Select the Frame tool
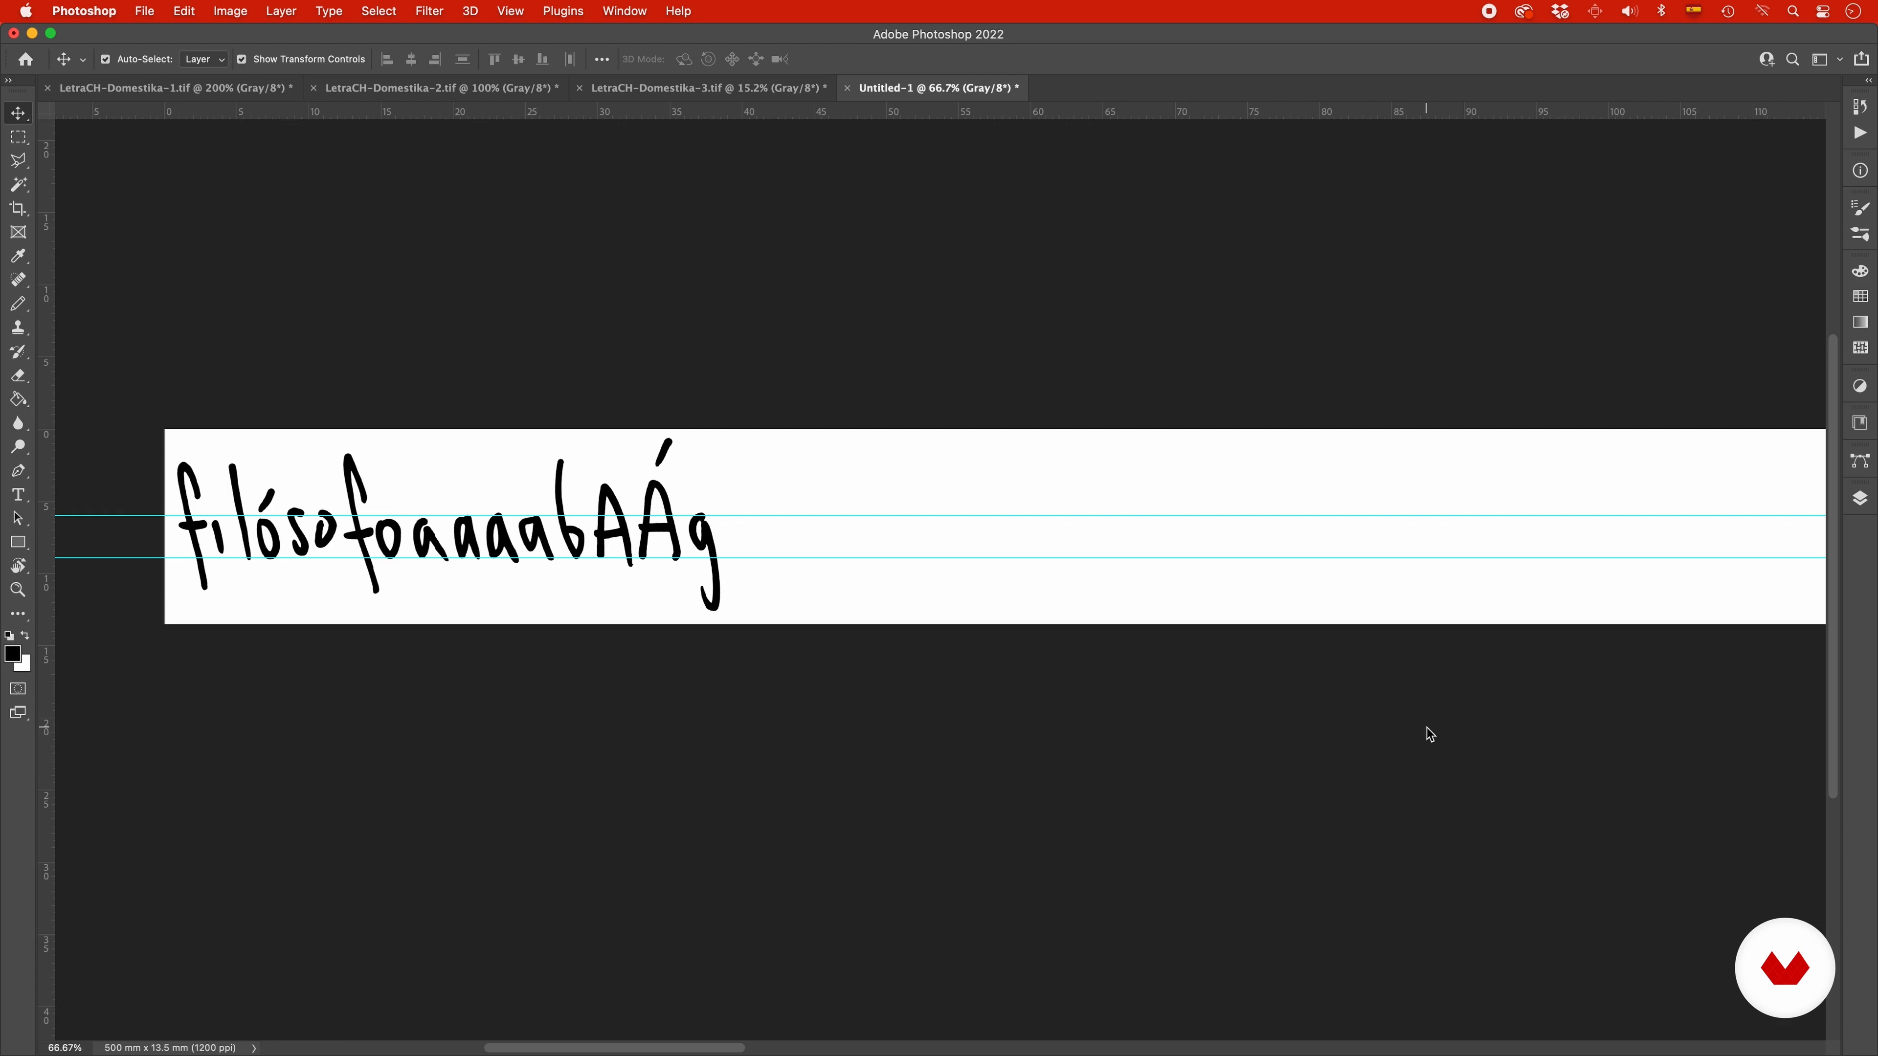 click(18, 233)
